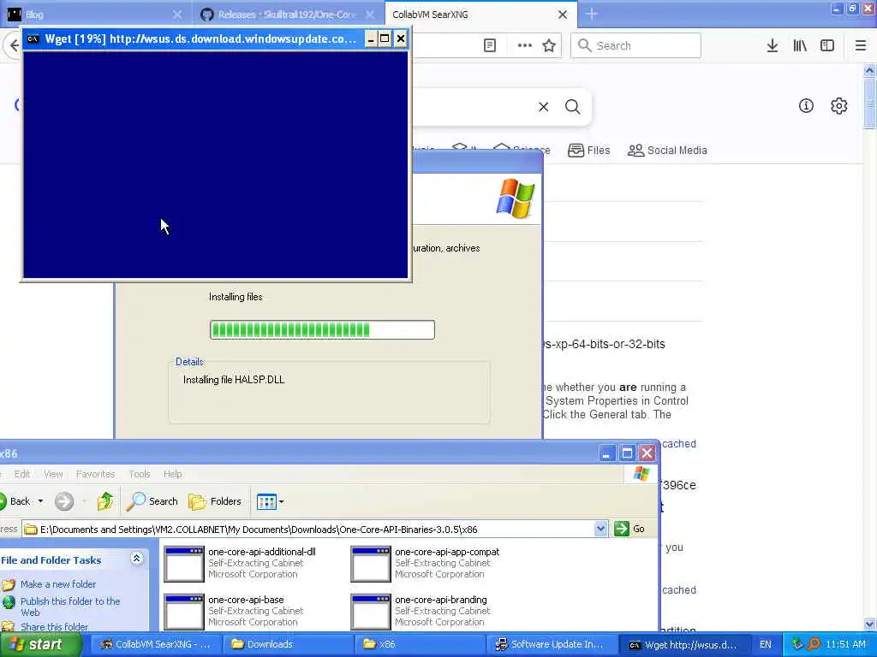Viewport: 877px width, 657px height.
Task: Expand Explorer address bar dropdown
Action: click(x=600, y=529)
